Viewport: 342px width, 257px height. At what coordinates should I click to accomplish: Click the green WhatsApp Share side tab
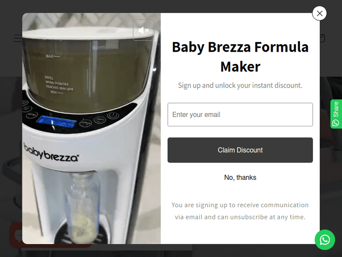pos(336,114)
